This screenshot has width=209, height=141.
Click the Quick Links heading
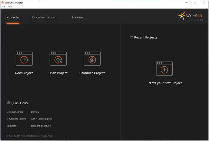click(19, 103)
